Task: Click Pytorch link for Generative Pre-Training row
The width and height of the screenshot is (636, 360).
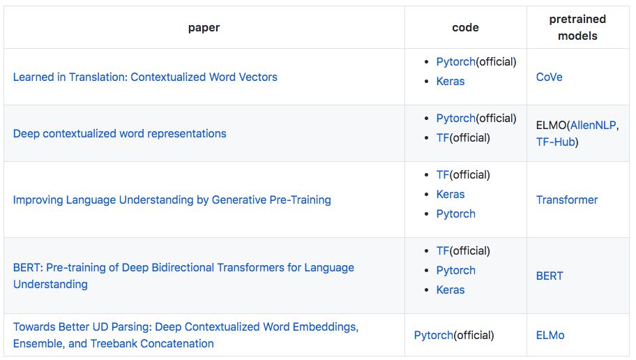Action: click(455, 213)
